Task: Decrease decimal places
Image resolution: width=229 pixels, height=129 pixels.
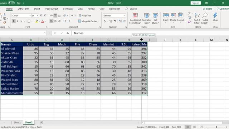Action: tap(124, 21)
